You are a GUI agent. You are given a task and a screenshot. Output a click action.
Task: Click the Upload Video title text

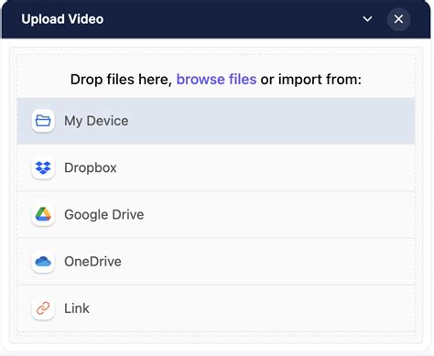pos(62,19)
